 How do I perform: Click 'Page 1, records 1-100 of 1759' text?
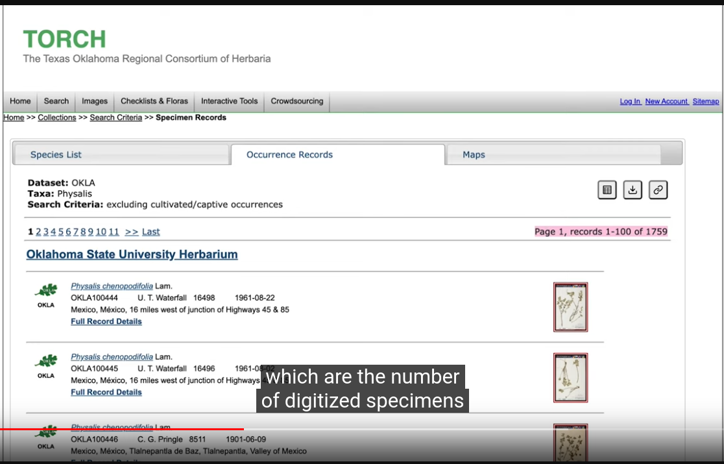point(601,232)
